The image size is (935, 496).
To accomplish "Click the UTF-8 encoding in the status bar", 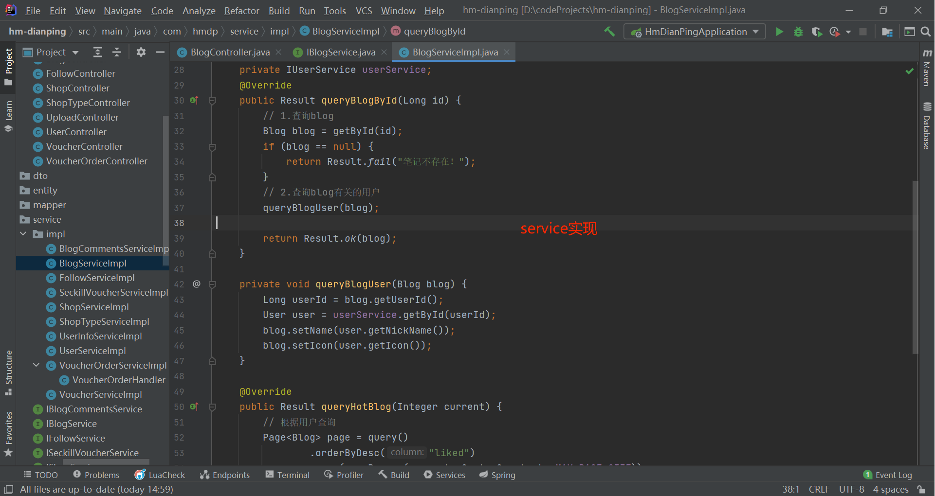I will (x=852, y=489).
